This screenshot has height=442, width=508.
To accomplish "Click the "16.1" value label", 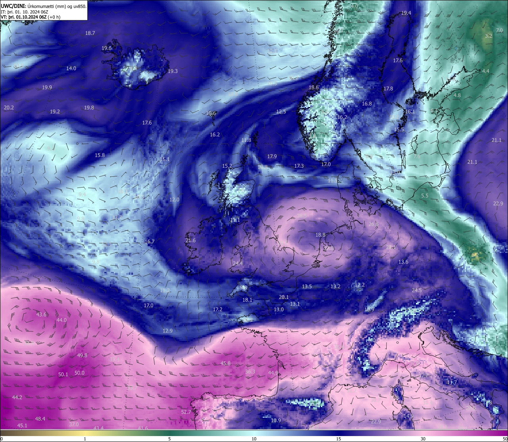I will coord(410,112).
